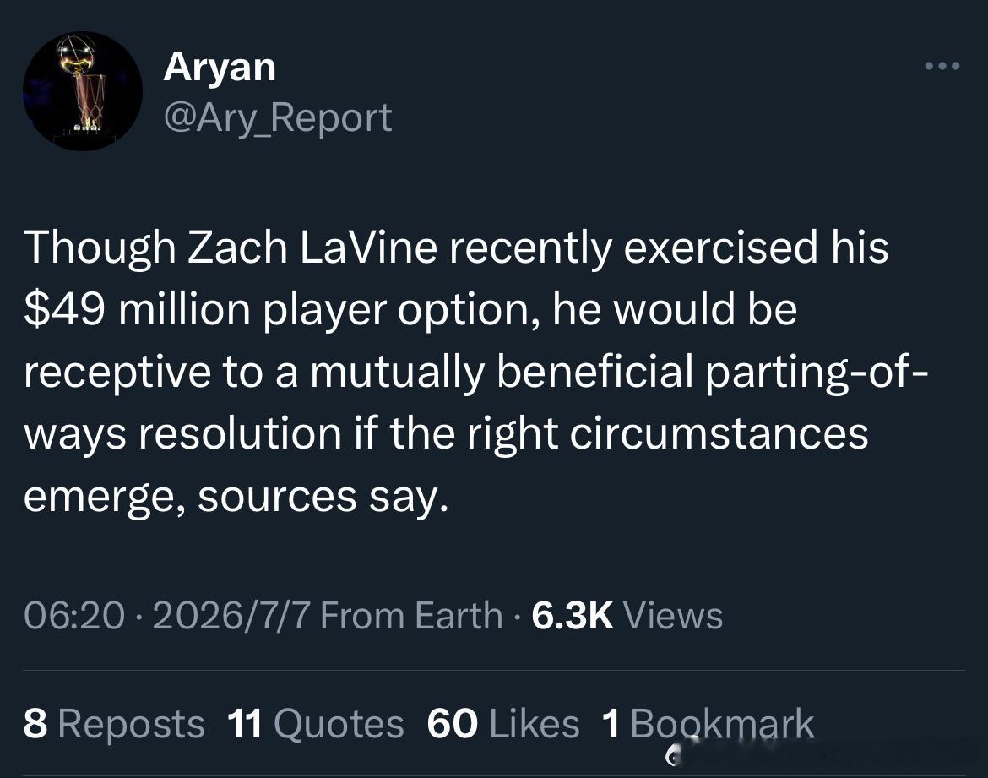
Task: Show the 11 Quotes list
Action: click(x=315, y=723)
